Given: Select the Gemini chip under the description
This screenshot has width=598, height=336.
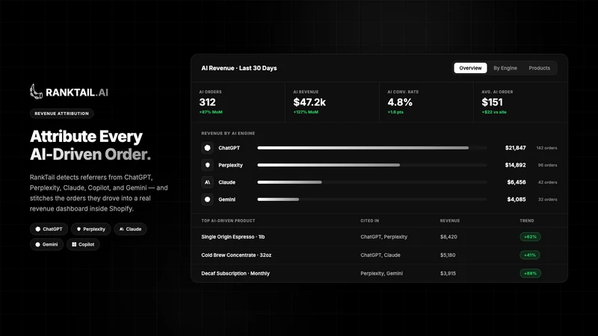Looking at the screenshot, I should (x=46, y=244).
